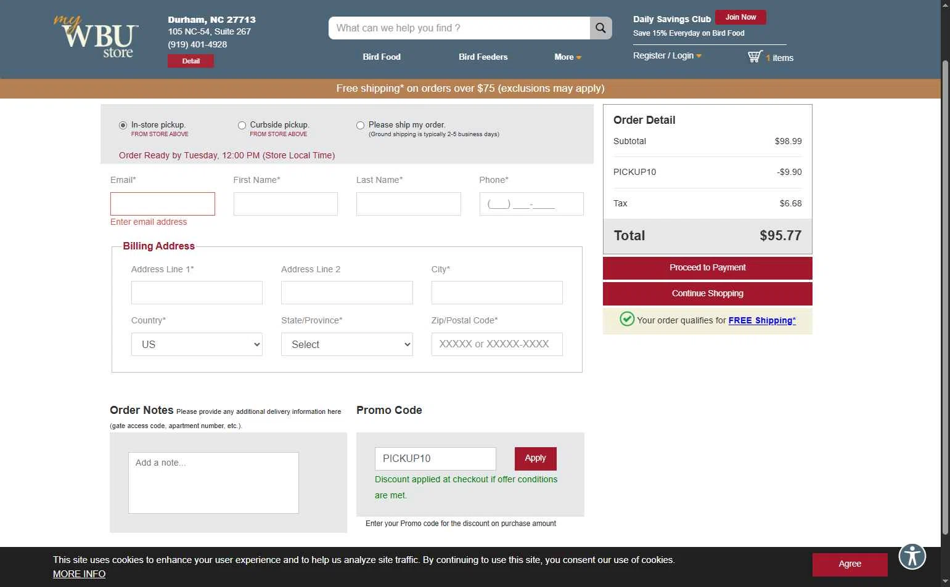Click into the City field

click(497, 293)
